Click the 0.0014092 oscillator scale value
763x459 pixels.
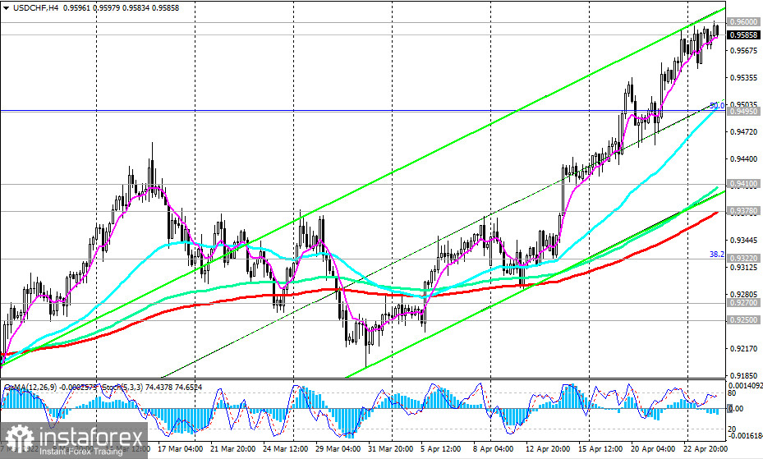click(747, 386)
